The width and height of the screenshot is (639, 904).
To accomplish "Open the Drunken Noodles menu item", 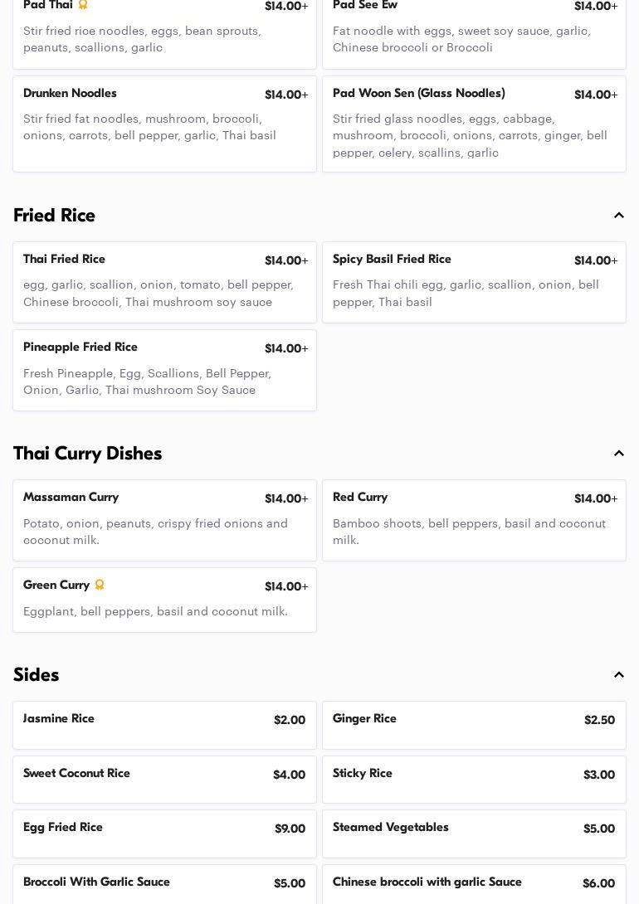I will (x=164, y=124).
